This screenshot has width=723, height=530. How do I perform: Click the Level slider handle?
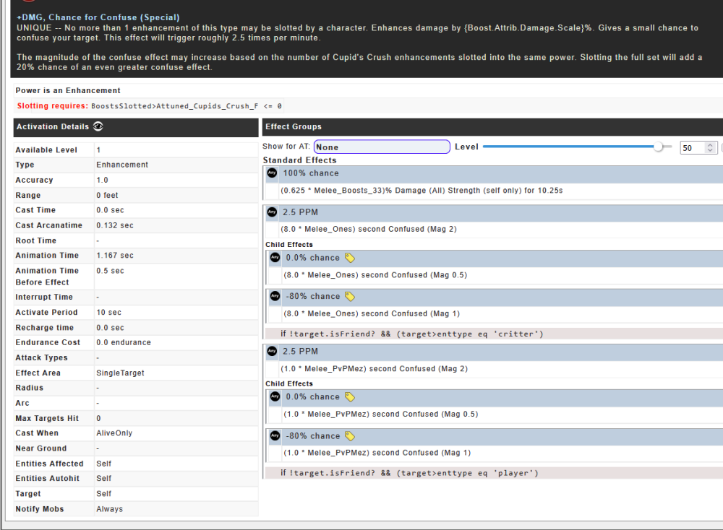[x=658, y=147]
